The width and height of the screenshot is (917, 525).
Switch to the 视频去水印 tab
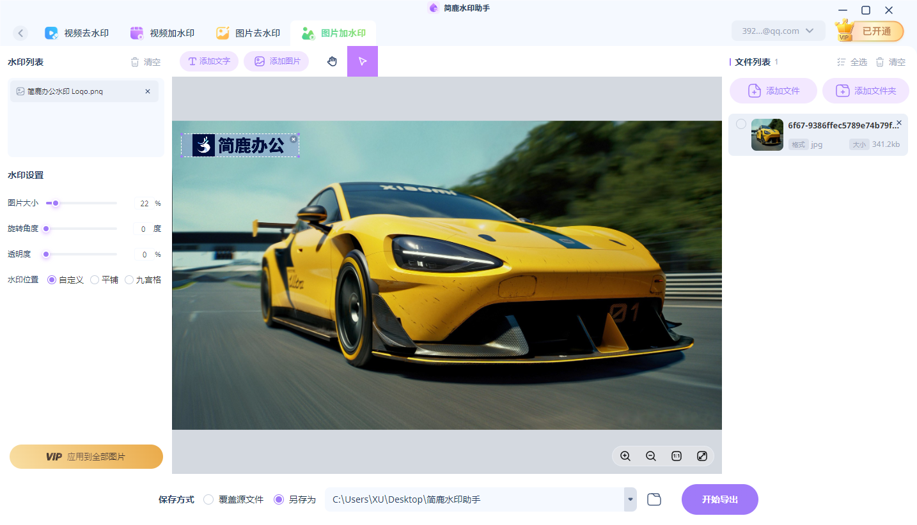[x=77, y=33]
